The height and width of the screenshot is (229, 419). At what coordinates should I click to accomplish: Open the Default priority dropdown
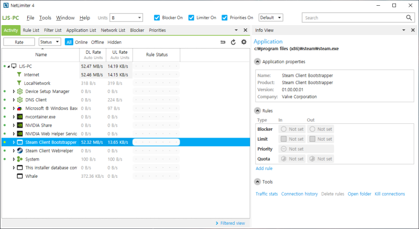(271, 18)
